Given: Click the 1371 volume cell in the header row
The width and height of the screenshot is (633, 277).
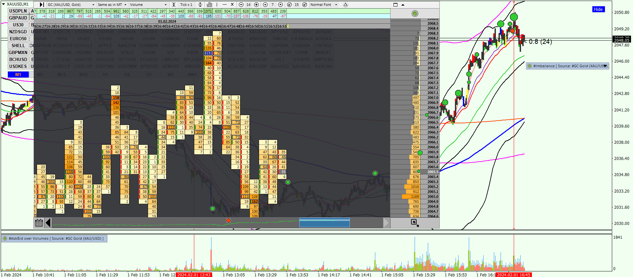Looking at the screenshot, I should 208,11.
